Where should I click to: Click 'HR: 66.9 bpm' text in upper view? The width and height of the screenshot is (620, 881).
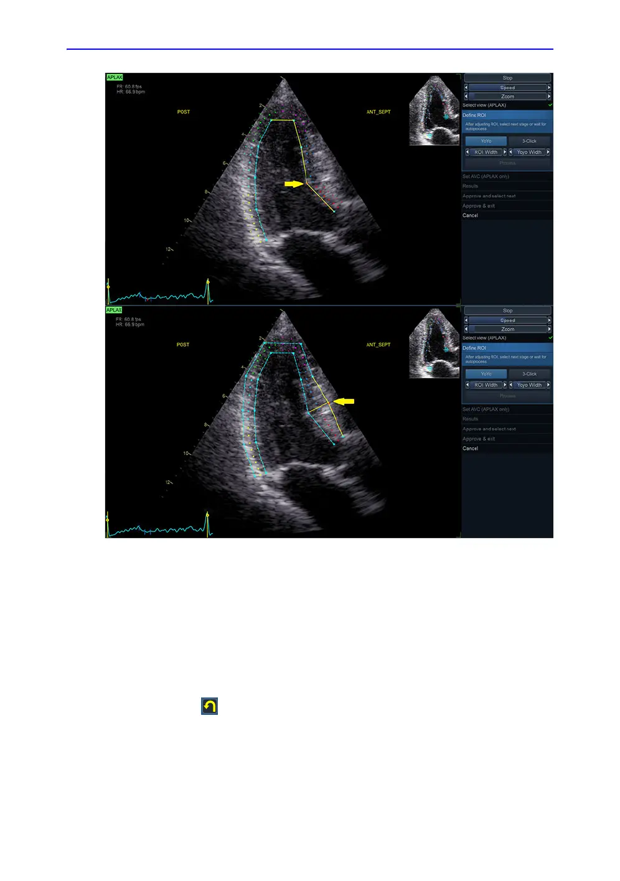point(131,92)
